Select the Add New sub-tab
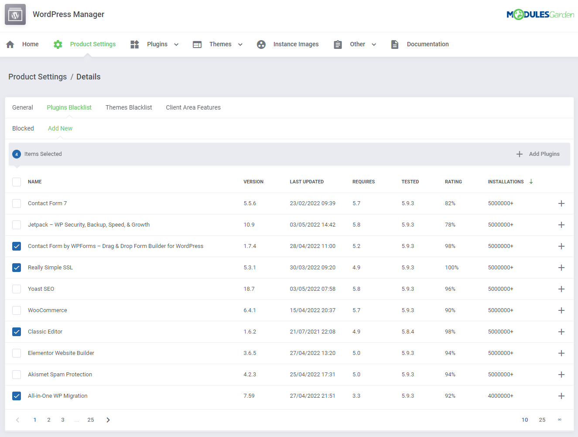 click(60, 128)
